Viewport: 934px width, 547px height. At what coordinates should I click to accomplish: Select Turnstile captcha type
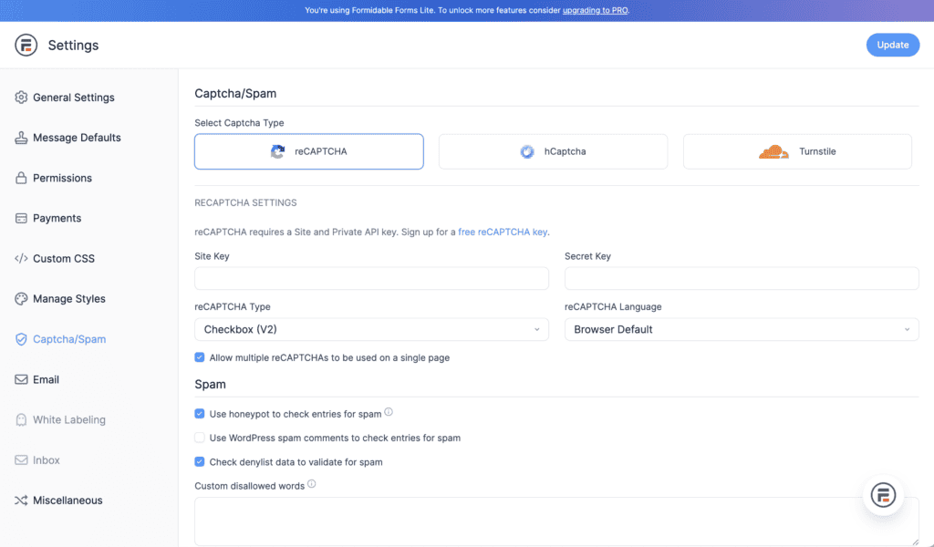[x=797, y=151]
